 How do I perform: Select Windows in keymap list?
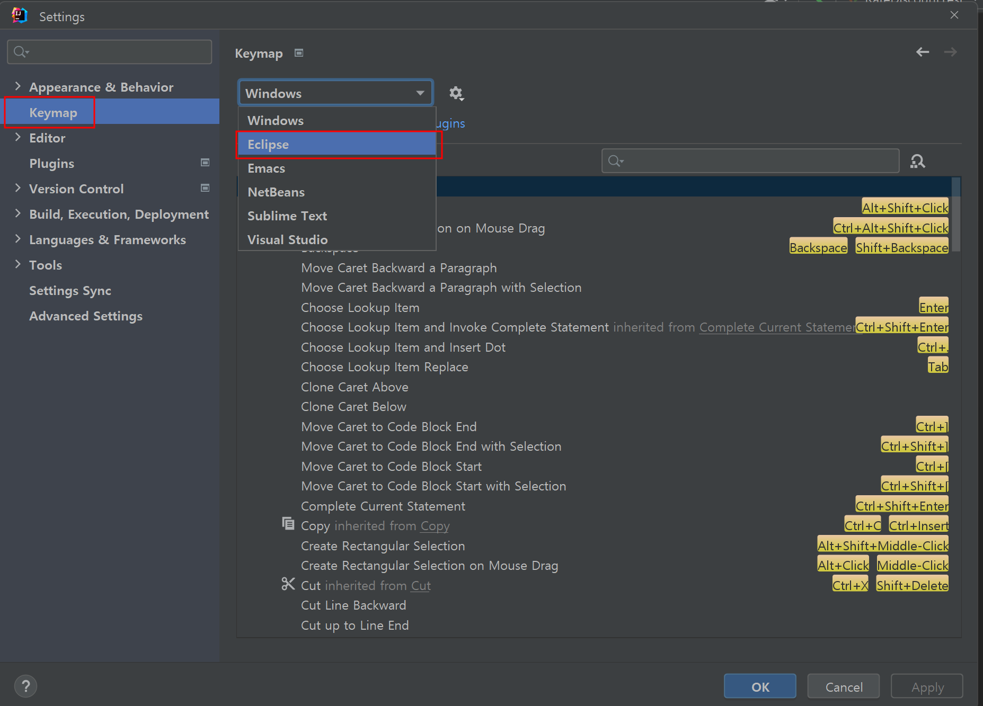tap(337, 121)
